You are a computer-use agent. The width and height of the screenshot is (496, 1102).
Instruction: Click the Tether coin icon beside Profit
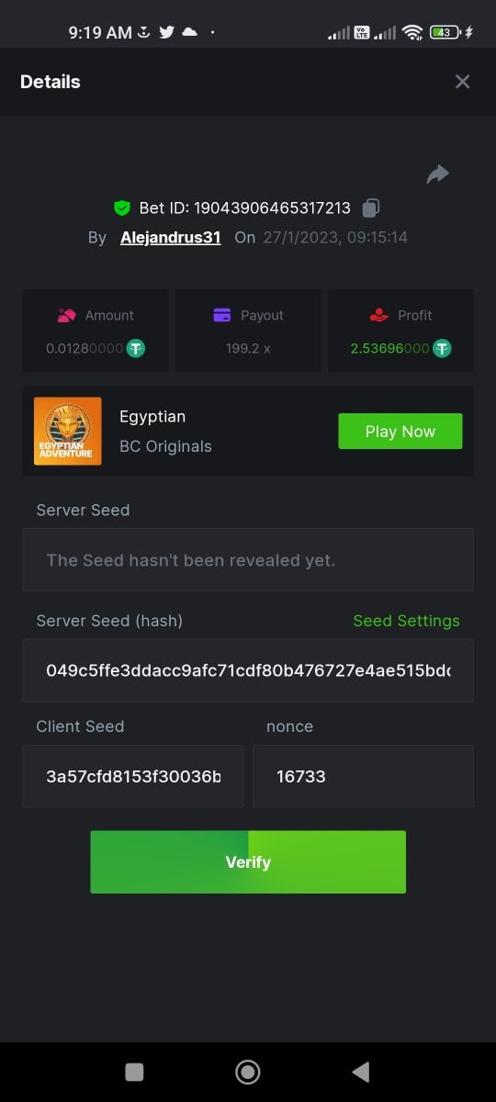pyautogui.click(x=442, y=348)
